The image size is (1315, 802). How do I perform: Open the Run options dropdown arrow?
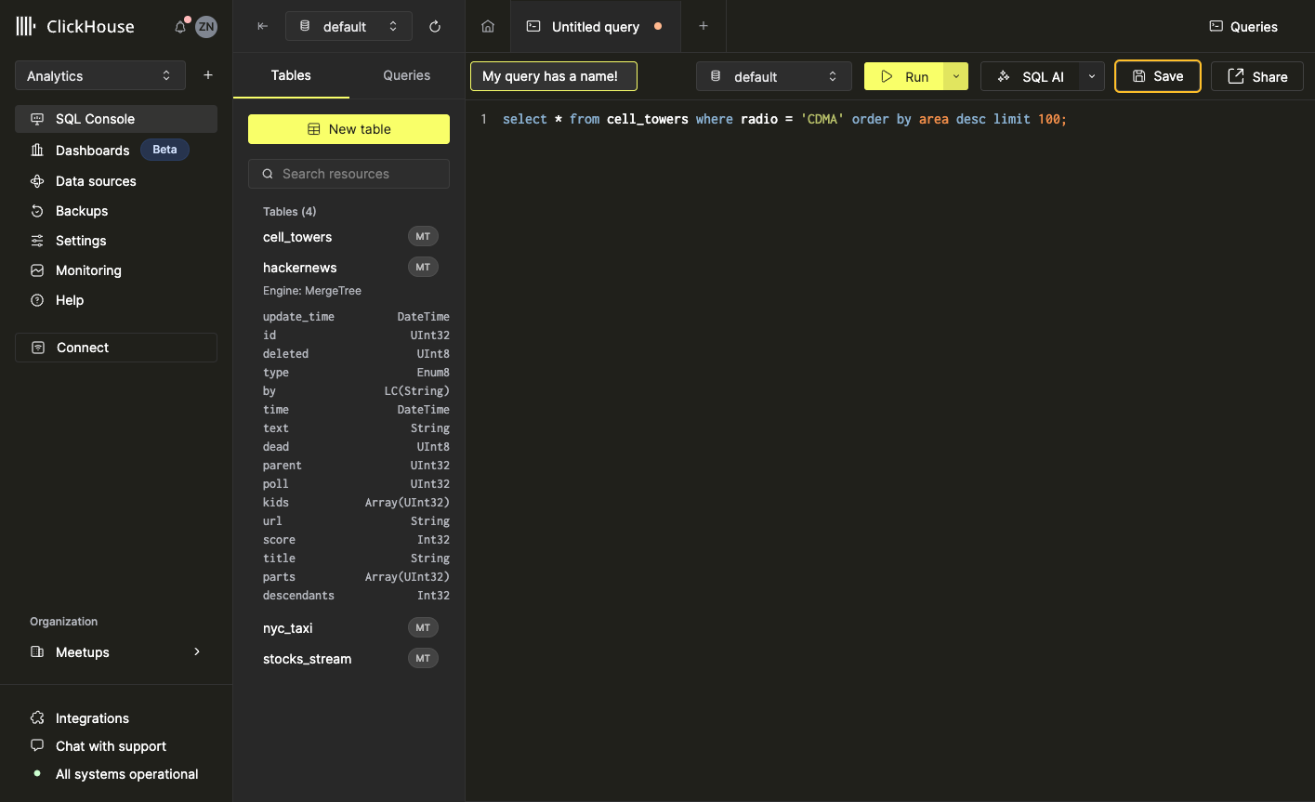point(956,76)
